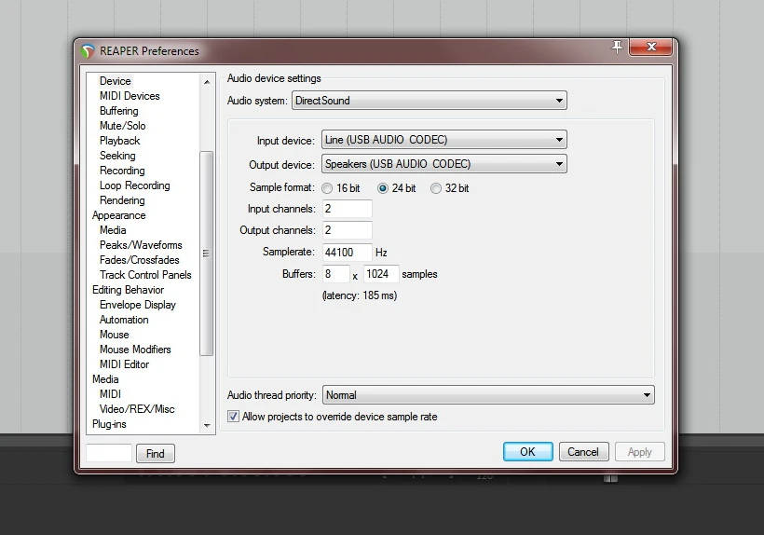The width and height of the screenshot is (764, 535).
Task: Uncheck Allow projects to override sample rate
Action: point(234,417)
